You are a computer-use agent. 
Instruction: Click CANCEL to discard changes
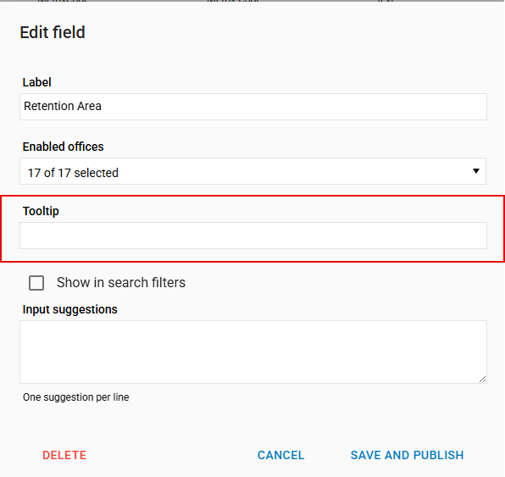pyautogui.click(x=280, y=455)
